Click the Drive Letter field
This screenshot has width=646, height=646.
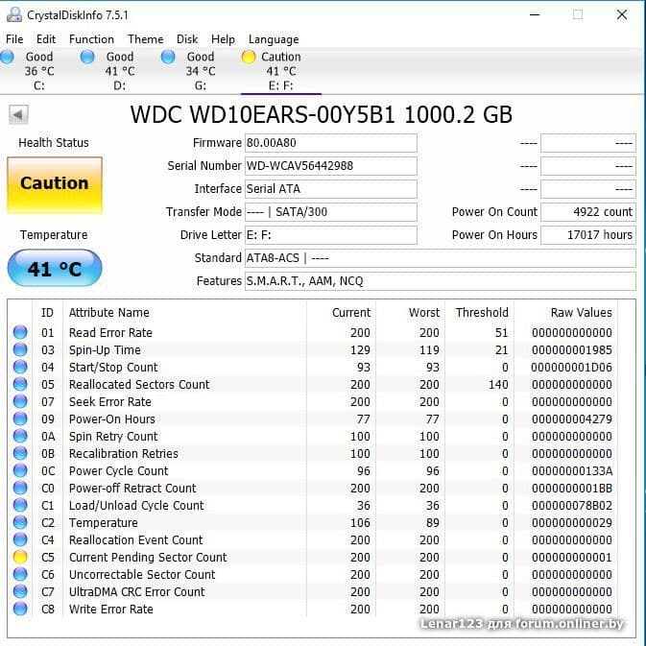coord(331,235)
